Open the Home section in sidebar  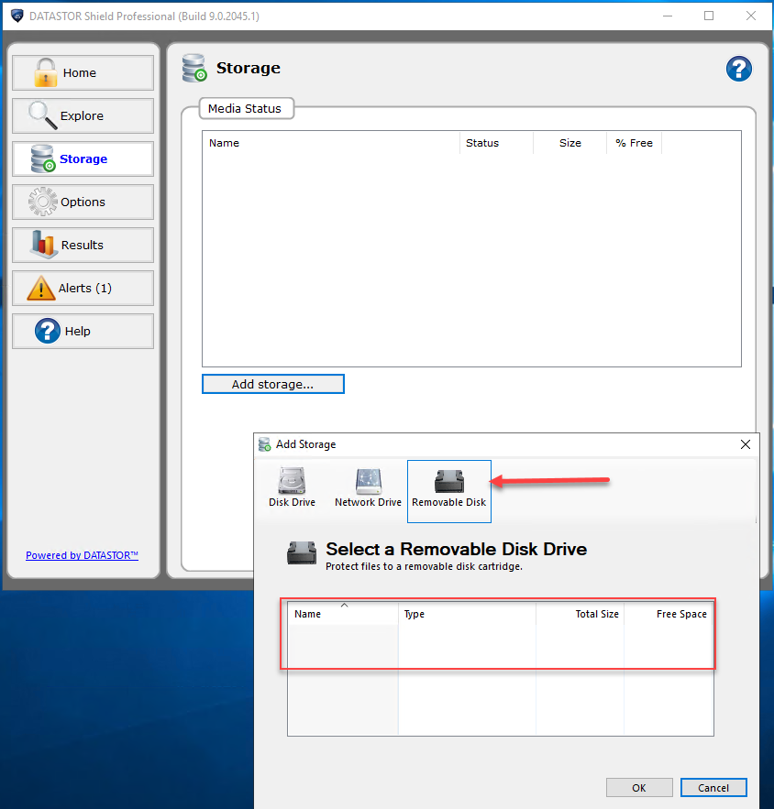[x=83, y=72]
